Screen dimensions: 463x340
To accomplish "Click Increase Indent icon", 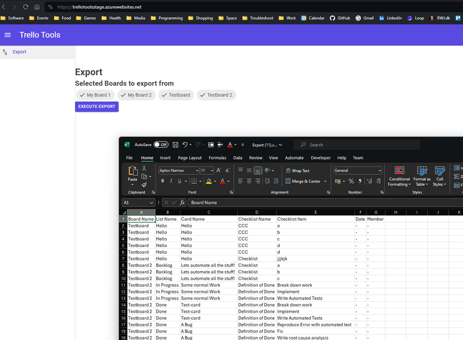I will coord(276,181).
